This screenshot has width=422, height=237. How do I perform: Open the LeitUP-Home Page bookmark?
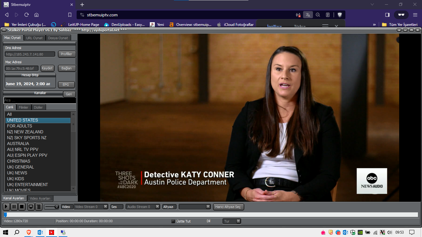(x=79, y=25)
